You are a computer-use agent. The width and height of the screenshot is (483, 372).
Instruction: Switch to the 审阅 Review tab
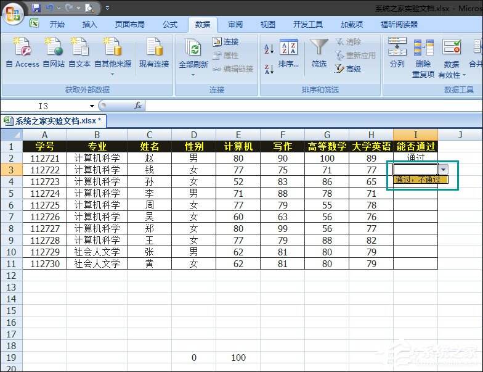(x=235, y=25)
